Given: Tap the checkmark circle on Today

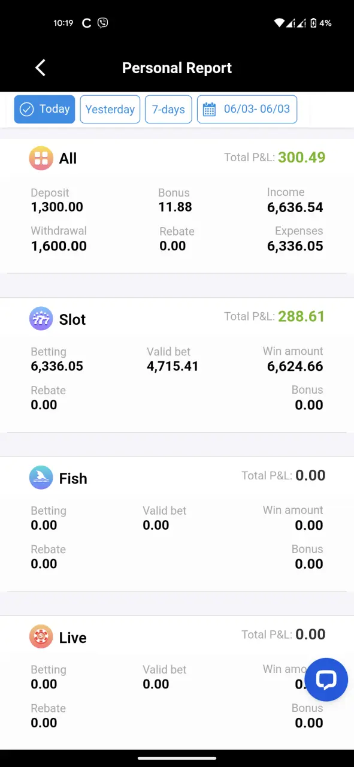Looking at the screenshot, I should [26, 109].
